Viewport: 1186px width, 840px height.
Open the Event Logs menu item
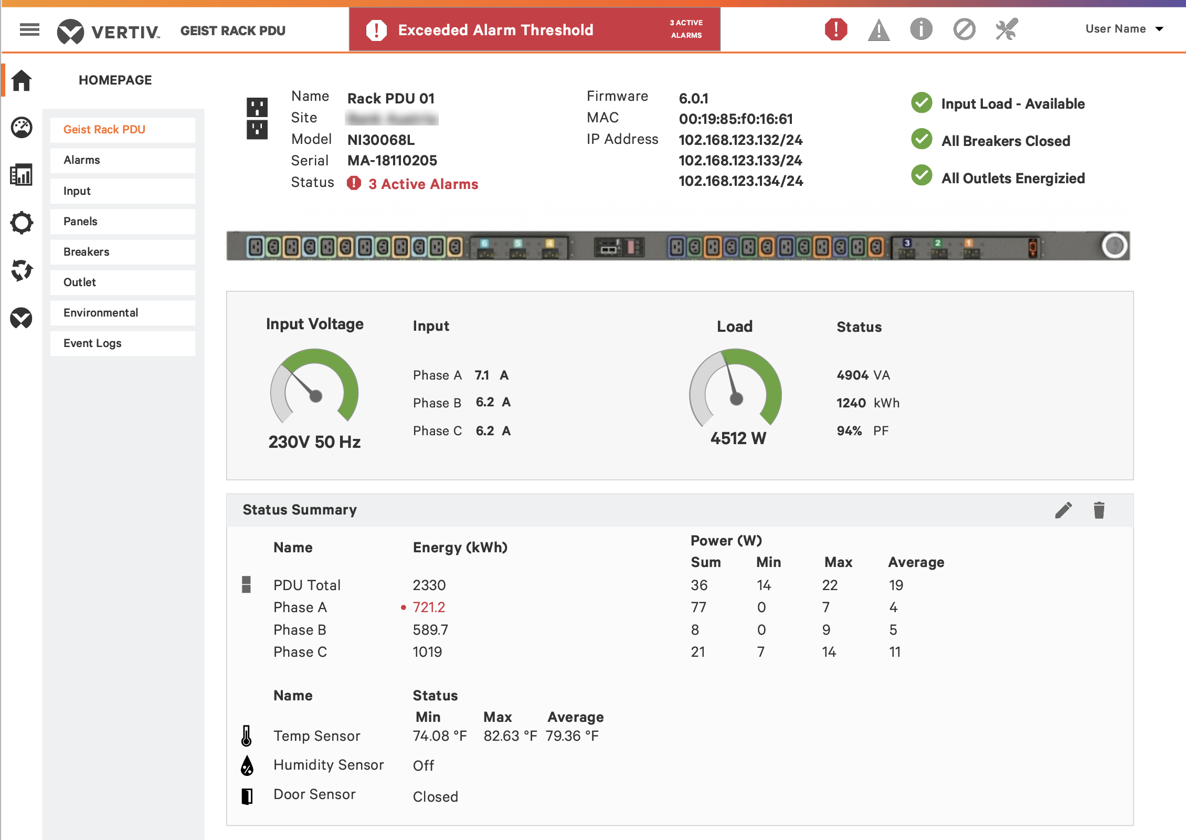click(x=123, y=343)
